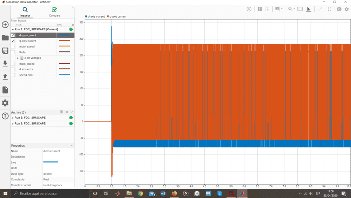Check the motor speed signal checkbox

click(x=13, y=46)
